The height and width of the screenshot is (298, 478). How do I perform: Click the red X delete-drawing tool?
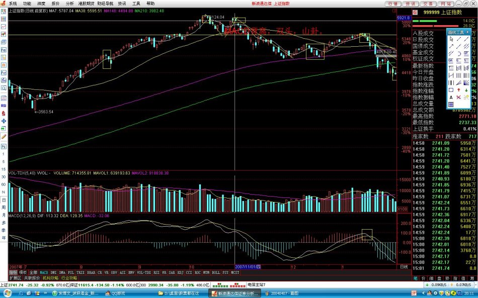click(x=459, y=97)
